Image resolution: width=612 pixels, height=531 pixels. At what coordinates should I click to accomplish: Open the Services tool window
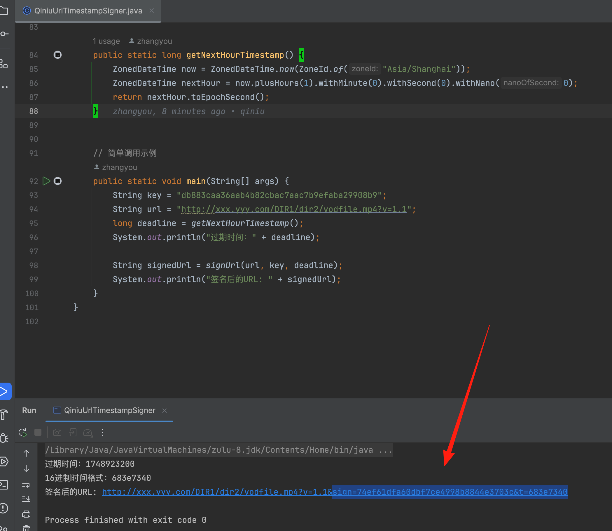click(x=4, y=461)
